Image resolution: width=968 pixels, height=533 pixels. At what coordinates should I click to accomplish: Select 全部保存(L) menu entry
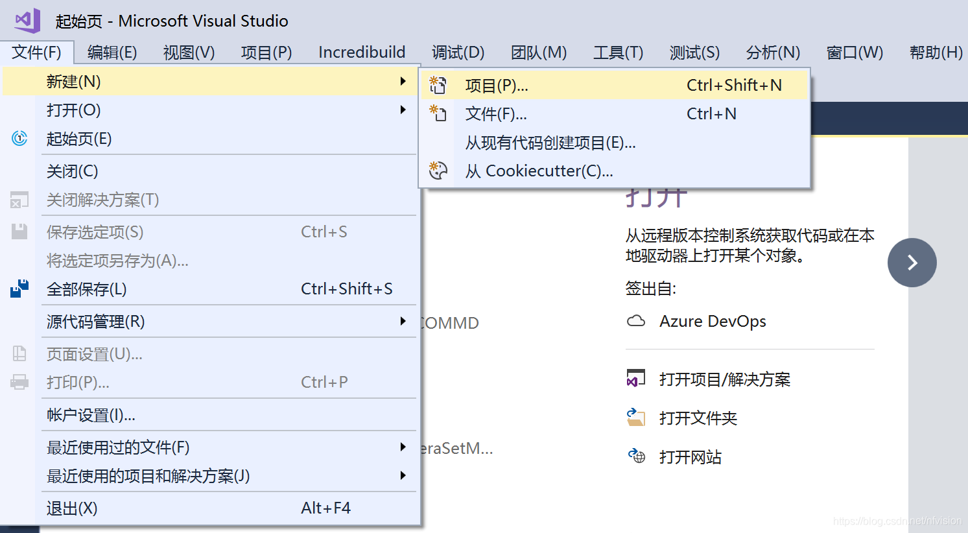[x=210, y=289]
